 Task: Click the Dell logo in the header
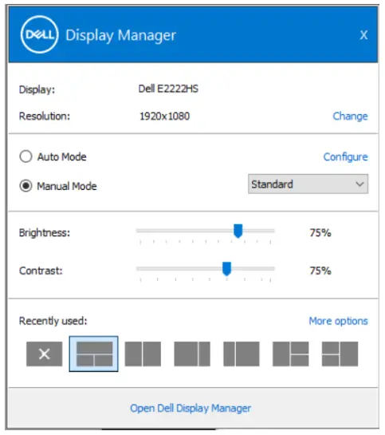[40, 34]
